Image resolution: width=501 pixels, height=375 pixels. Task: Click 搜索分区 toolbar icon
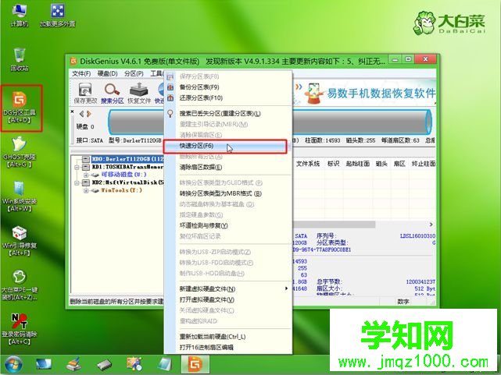112,93
